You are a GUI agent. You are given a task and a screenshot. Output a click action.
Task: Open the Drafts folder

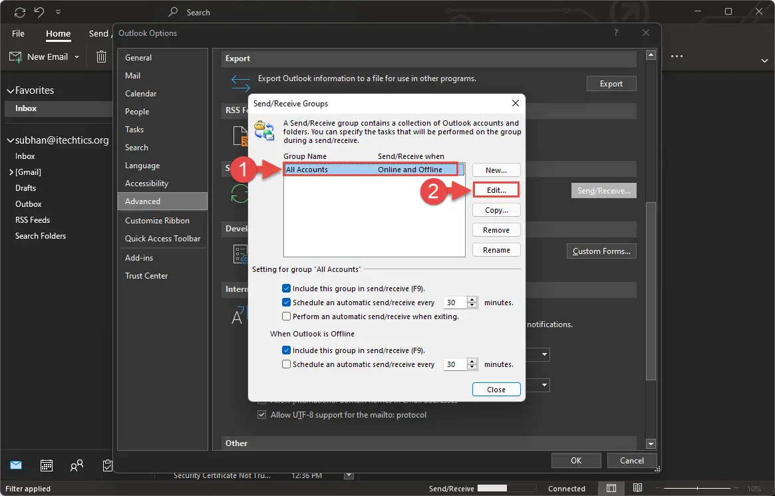(x=26, y=187)
